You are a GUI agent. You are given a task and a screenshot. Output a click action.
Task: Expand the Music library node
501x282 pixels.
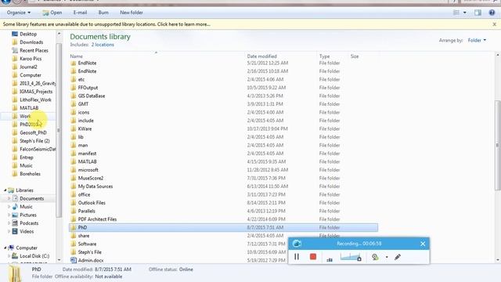pos(9,207)
